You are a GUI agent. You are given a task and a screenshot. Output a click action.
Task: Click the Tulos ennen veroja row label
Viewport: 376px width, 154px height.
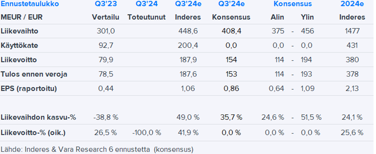pos(34,74)
